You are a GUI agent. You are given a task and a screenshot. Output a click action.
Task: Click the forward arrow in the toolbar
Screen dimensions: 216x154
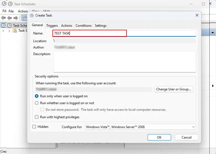coord(16,18)
